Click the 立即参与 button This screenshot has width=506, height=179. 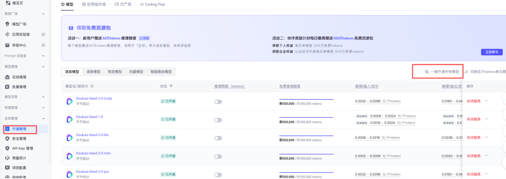[491, 52]
